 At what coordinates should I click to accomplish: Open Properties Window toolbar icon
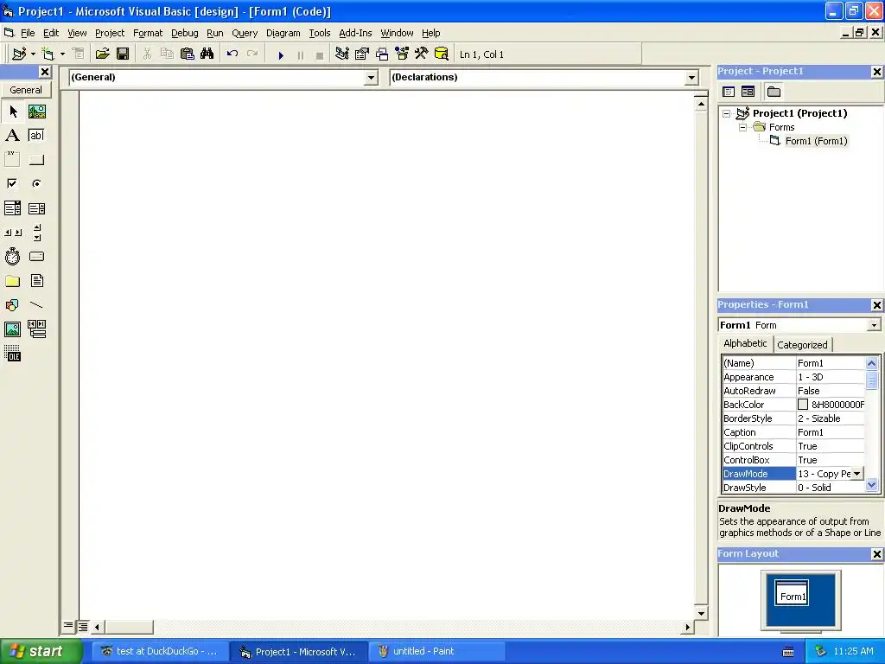pos(362,54)
